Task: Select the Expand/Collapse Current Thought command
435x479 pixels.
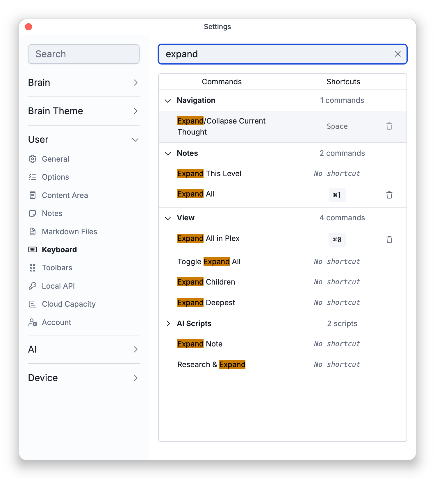Action: (x=221, y=126)
